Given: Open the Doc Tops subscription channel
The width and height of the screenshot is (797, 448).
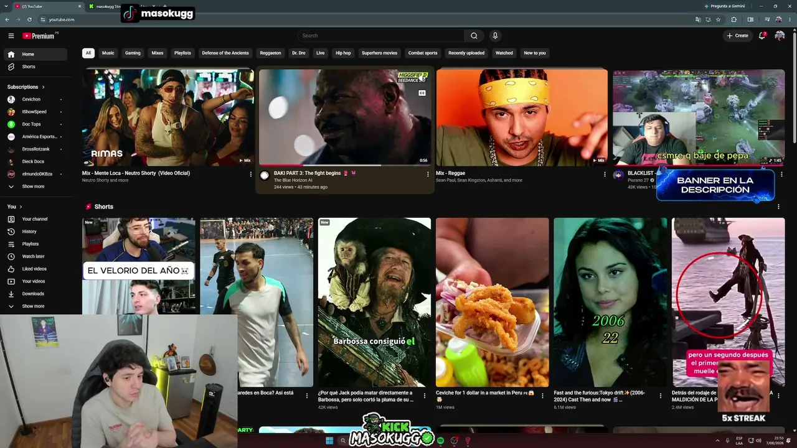Looking at the screenshot, I should coord(35,124).
